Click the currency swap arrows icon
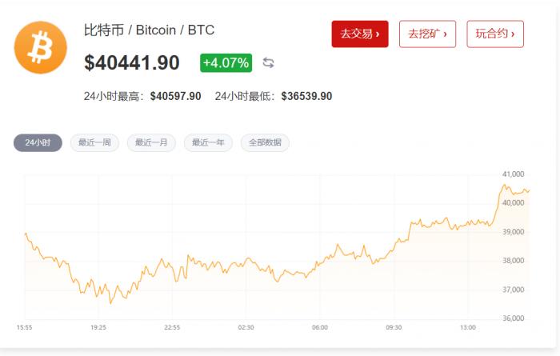The width and height of the screenshot is (560, 356). coord(269,62)
